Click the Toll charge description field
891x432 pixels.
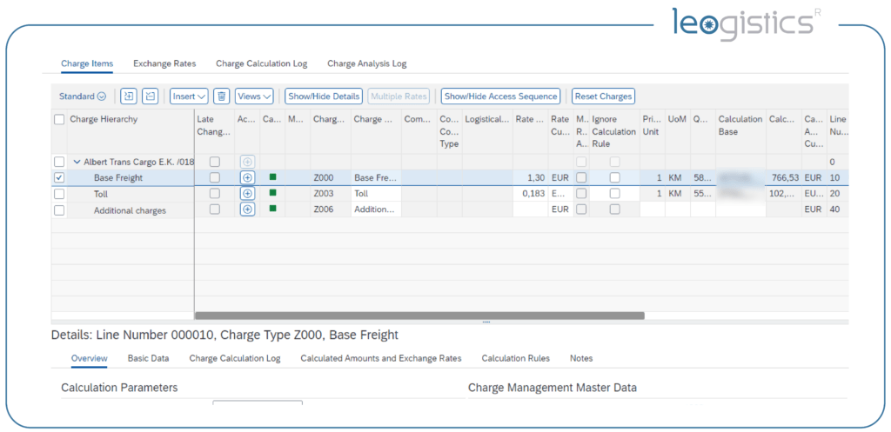(376, 194)
